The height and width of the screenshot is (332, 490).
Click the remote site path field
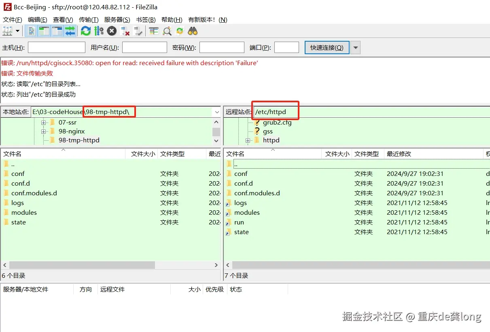[x=371, y=112]
